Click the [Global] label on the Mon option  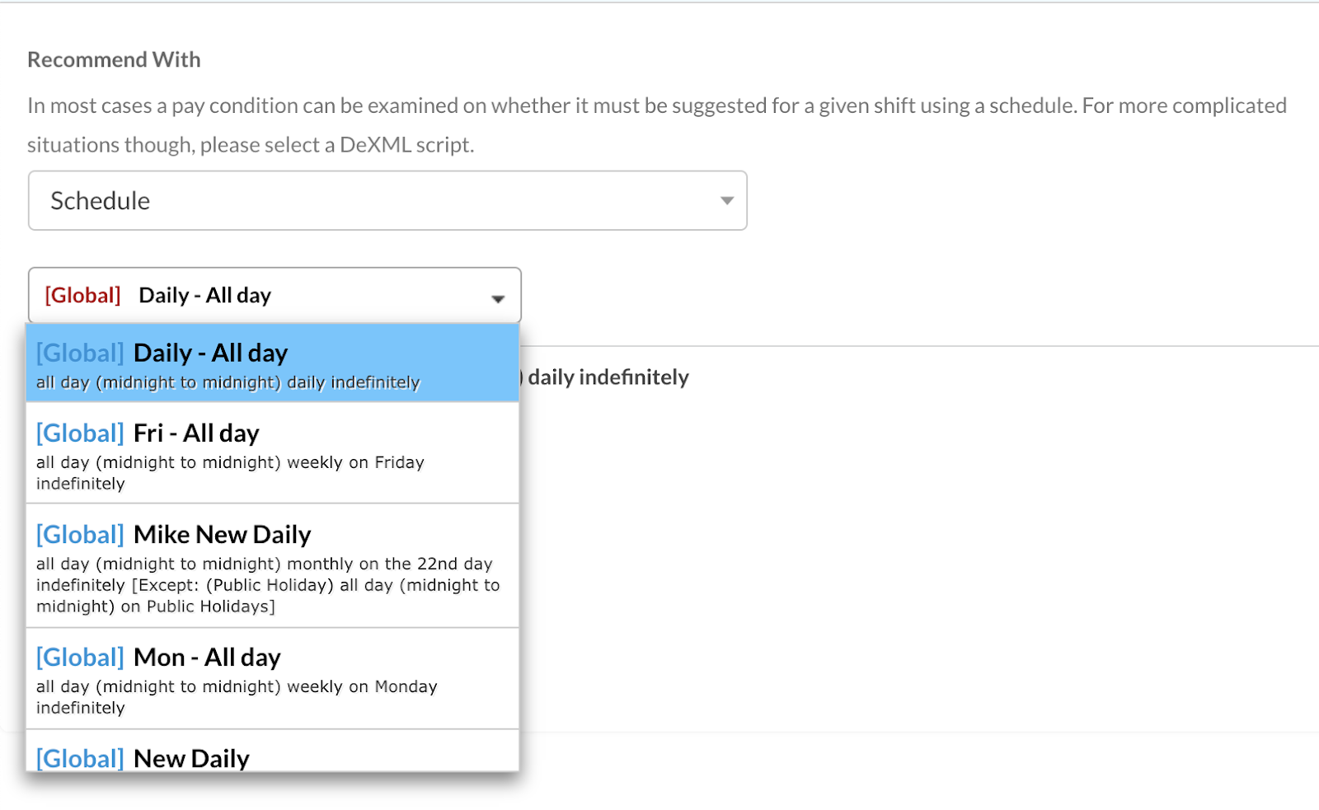tap(80, 658)
